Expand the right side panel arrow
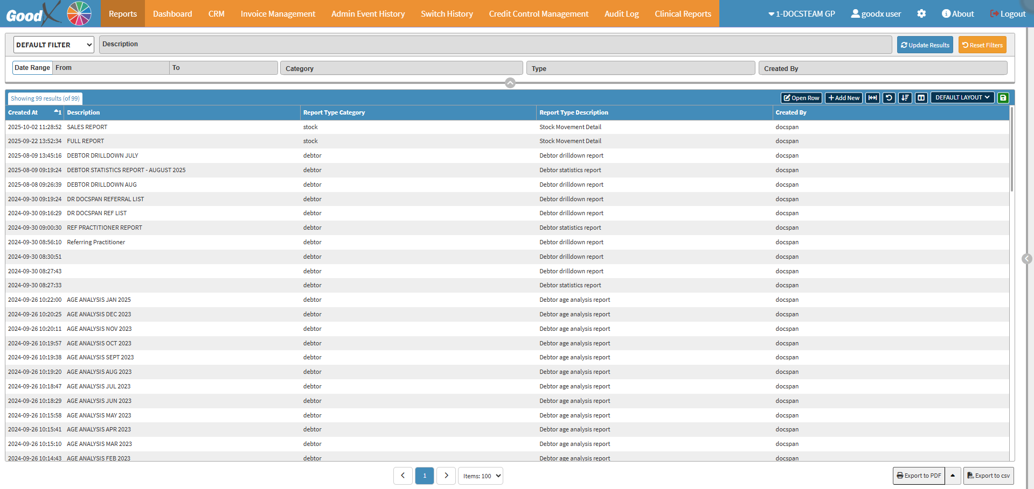1034x489 pixels. [x=1027, y=259]
